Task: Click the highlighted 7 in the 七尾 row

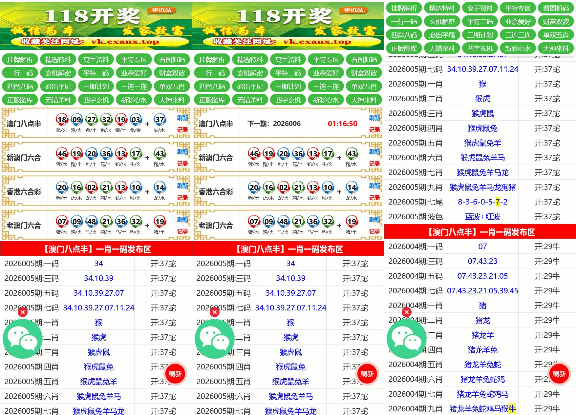Action: pos(497,202)
